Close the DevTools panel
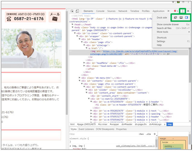The height and width of the screenshot is (151, 193). click(x=188, y=11)
